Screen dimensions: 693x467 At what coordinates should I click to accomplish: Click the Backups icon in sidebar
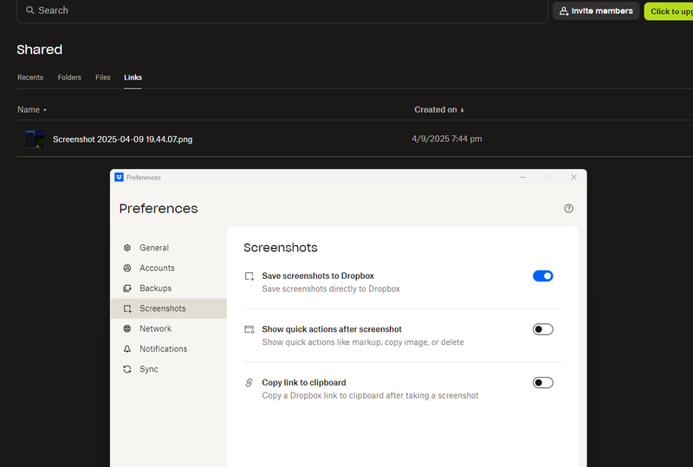pos(127,289)
